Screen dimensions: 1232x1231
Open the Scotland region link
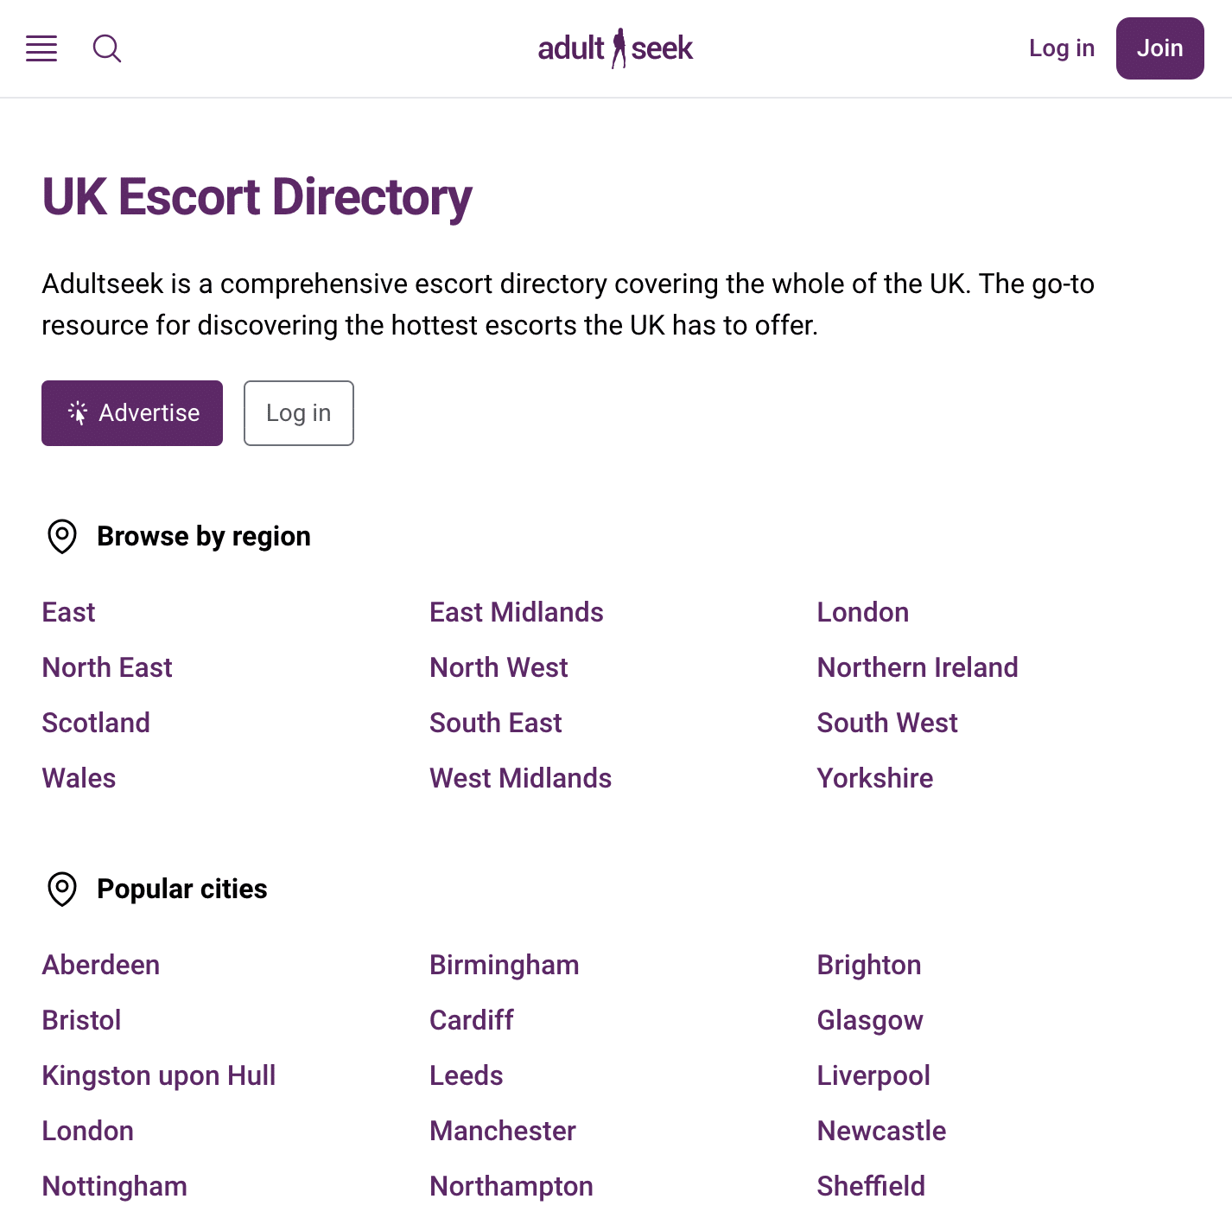click(96, 723)
